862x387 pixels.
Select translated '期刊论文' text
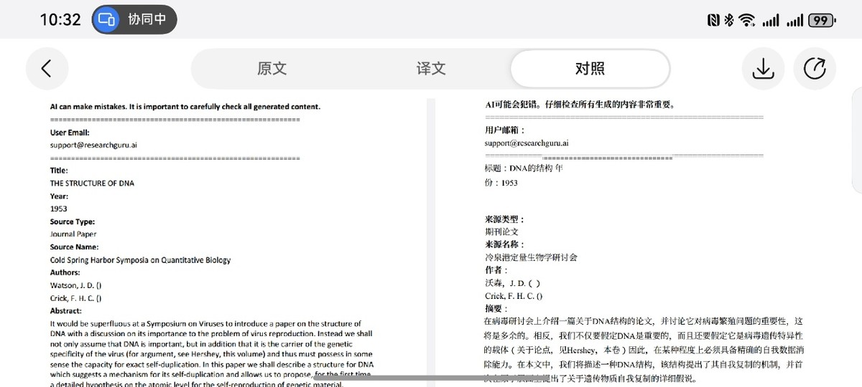pyautogui.click(x=501, y=231)
